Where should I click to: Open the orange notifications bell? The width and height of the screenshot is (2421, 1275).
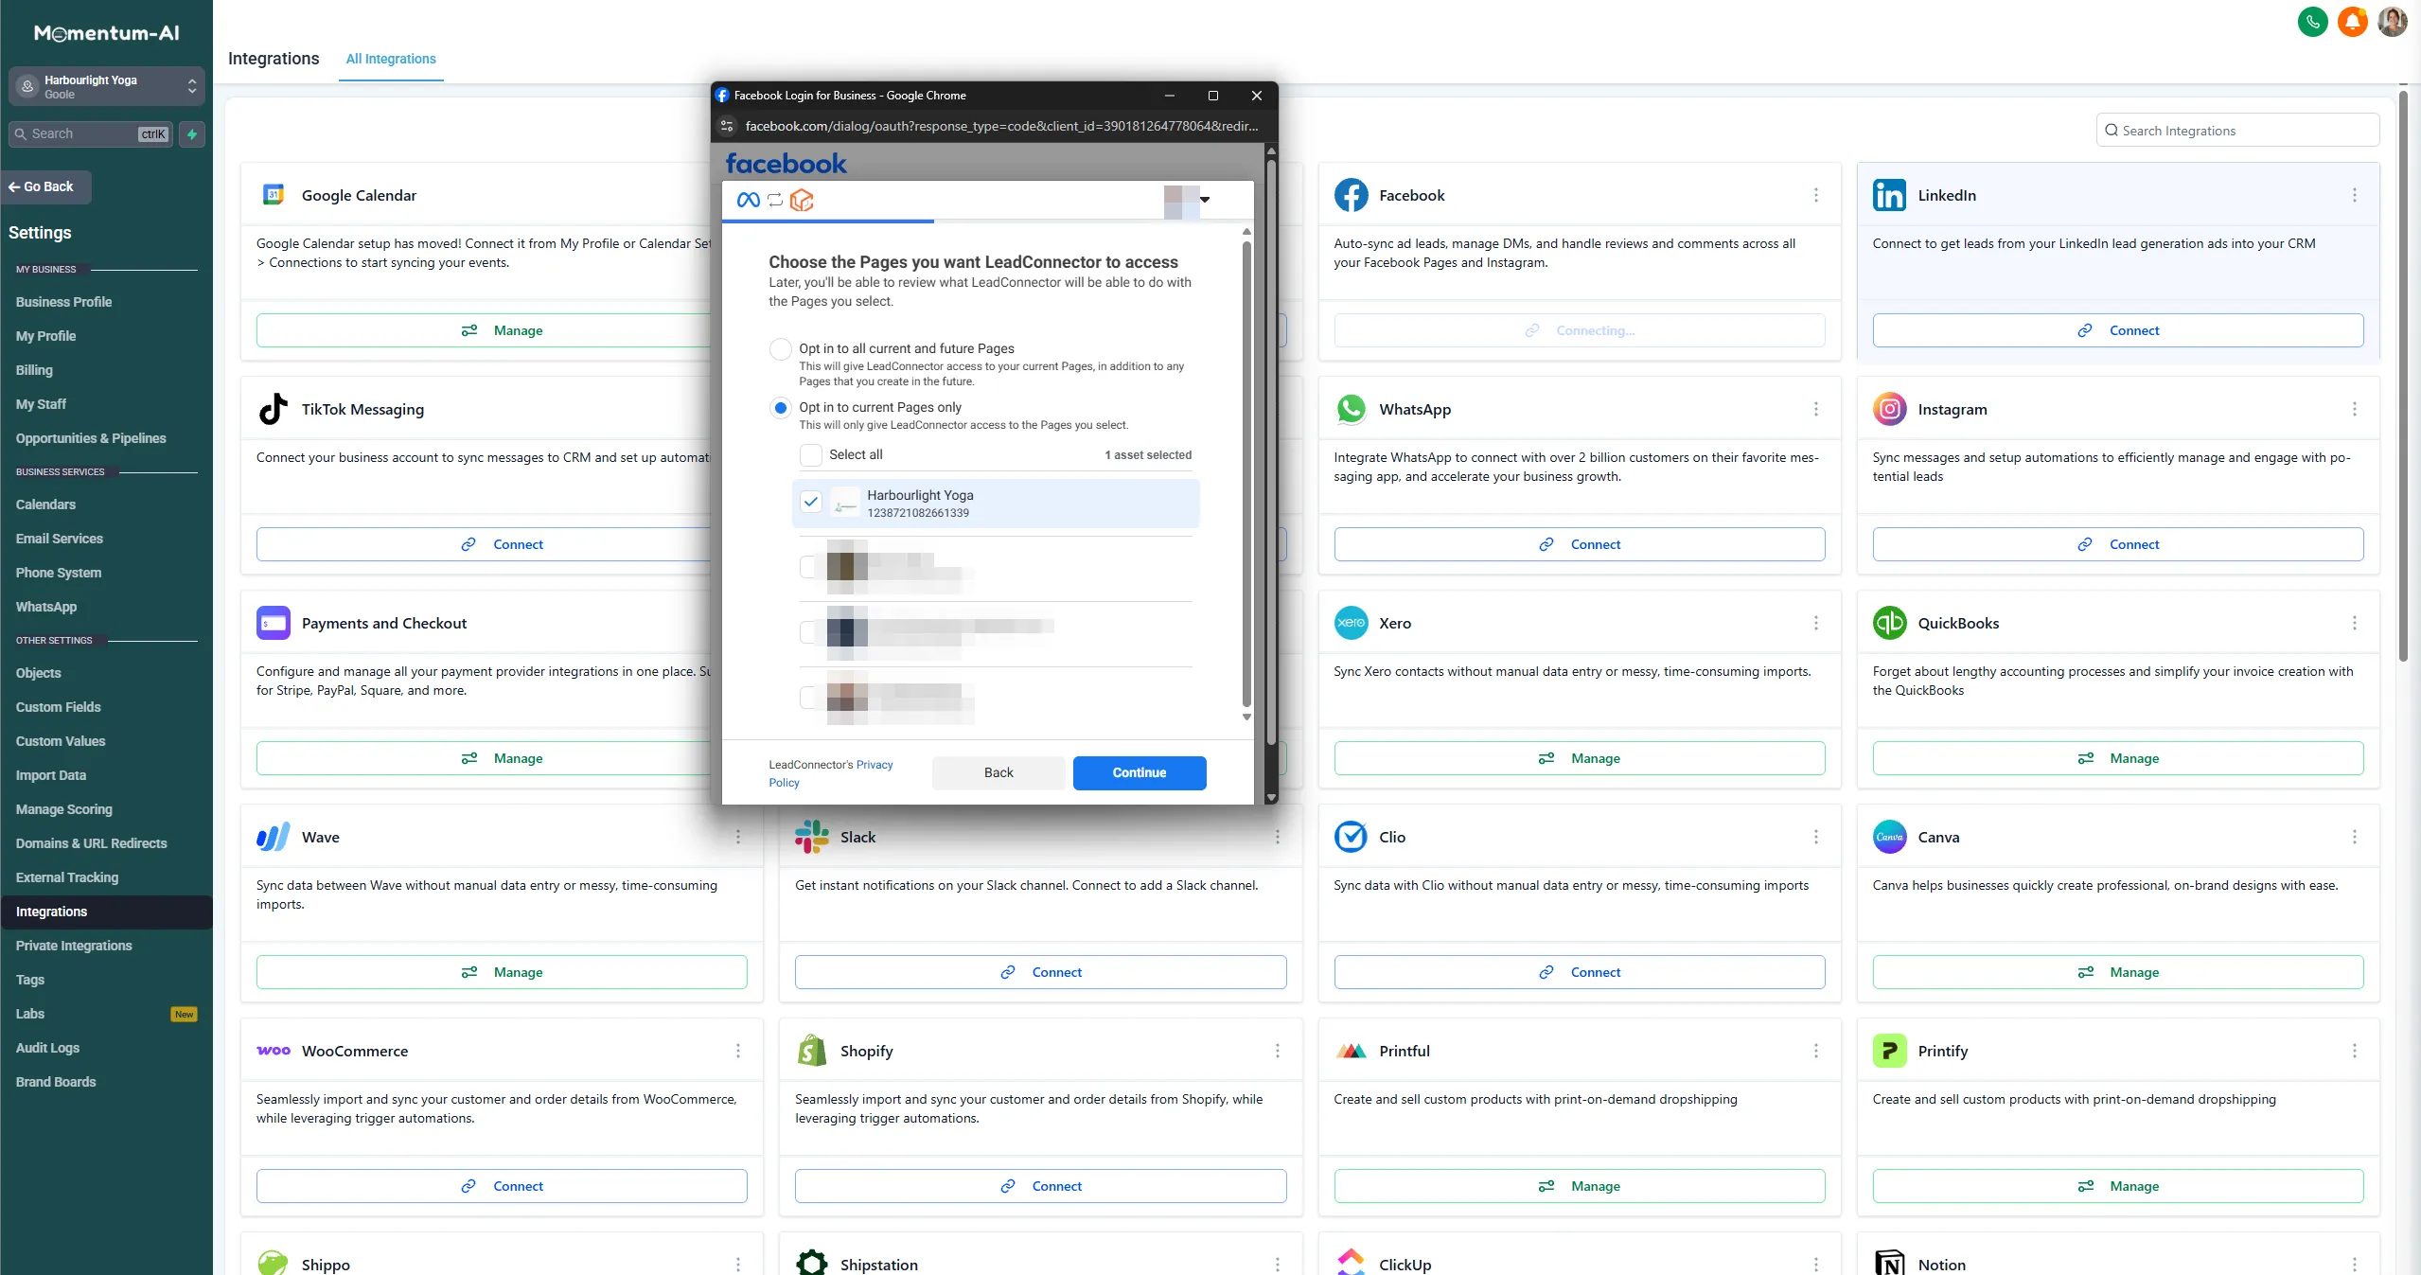[x=2352, y=21]
